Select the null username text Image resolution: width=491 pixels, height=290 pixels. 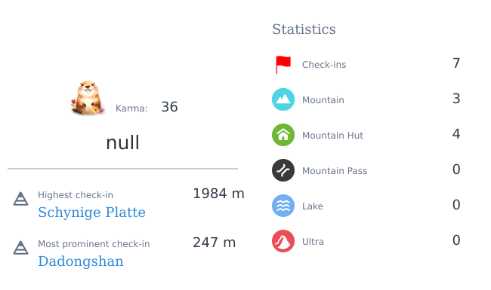coord(122,142)
